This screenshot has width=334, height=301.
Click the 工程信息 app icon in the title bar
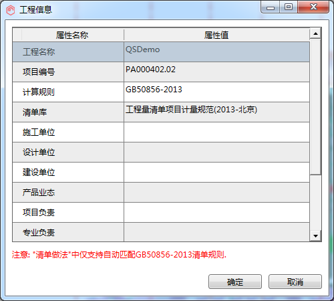(11, 10)
